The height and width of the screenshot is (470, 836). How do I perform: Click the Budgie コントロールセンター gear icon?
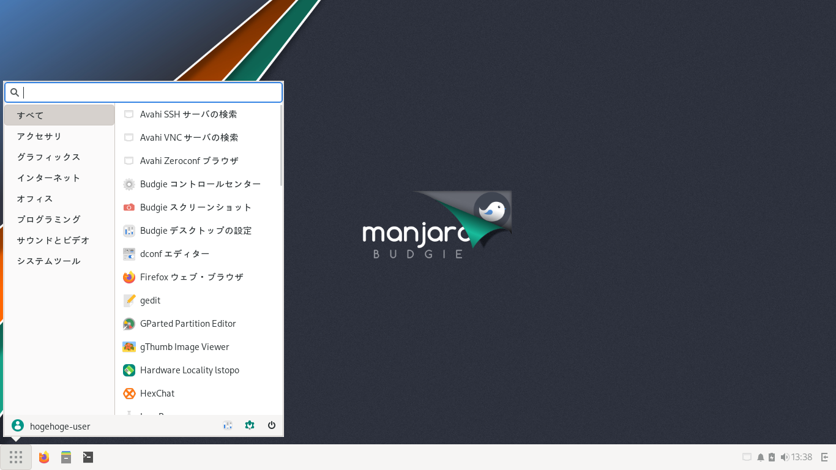point(129,184)
